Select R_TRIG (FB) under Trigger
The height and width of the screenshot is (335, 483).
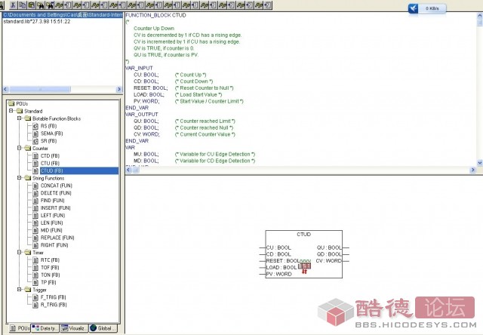[x=53, y=304]
